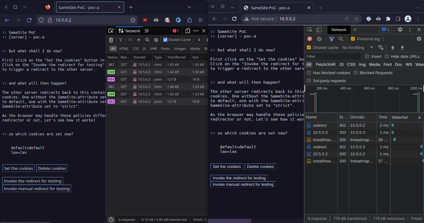The height and width of the screenshot is (223, 424).
Task: Expand more panels chevron in Chrome DevTools
Action: point(355,30)
